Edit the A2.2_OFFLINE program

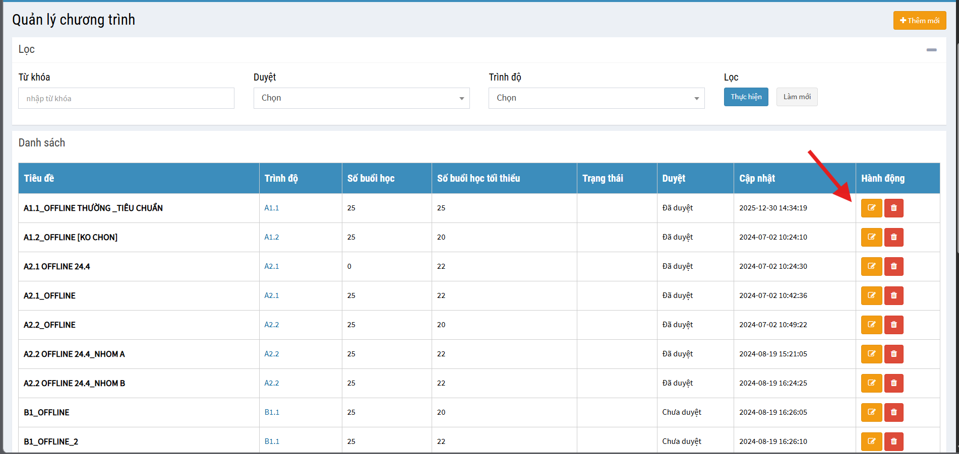871,325
